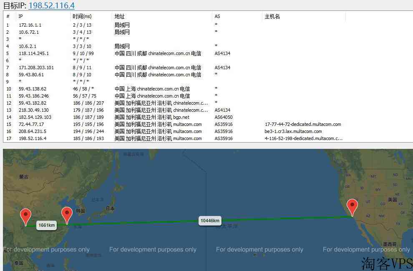Click the time cell 186 / 186 / 207
The height and width of the screenshot is (271, 413).
88,103
